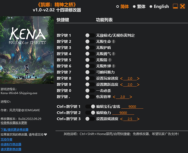188x153 pixels.
Task: Toggle 一击必杀 switch
Action: coord(90,91)
